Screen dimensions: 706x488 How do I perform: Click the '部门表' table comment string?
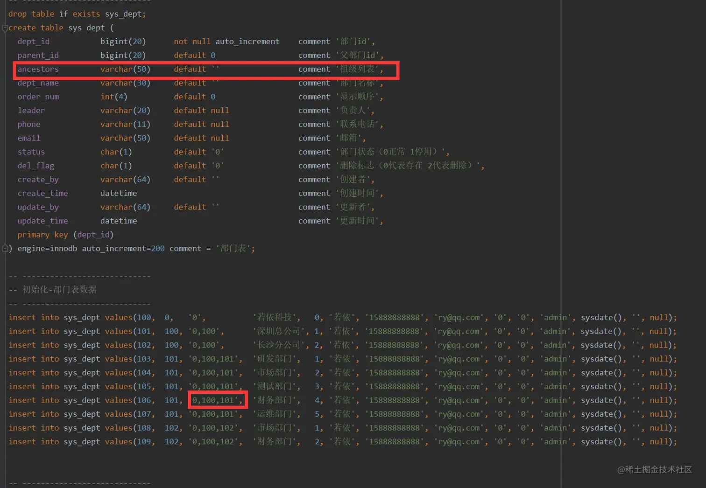[233, 249]
